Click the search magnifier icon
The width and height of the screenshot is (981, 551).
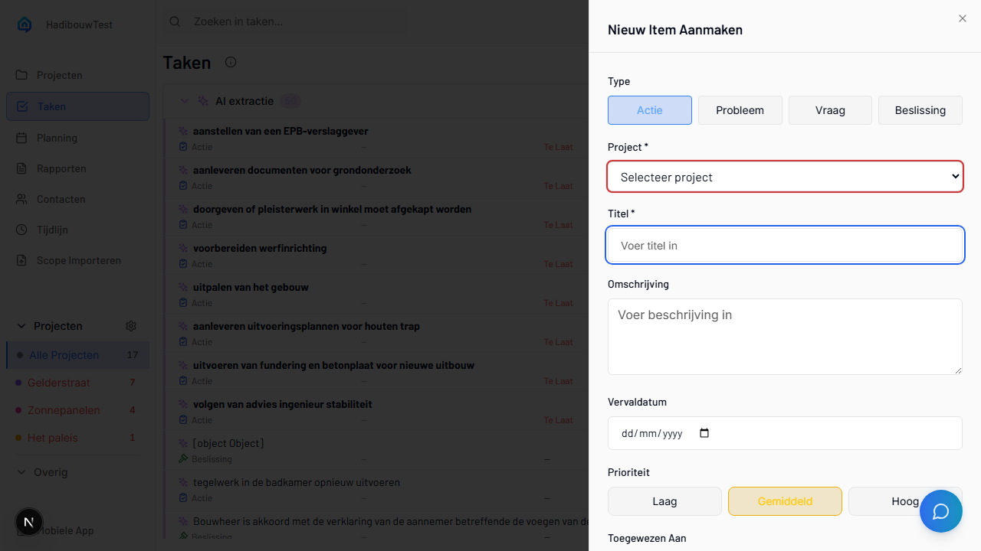point(175,21)
